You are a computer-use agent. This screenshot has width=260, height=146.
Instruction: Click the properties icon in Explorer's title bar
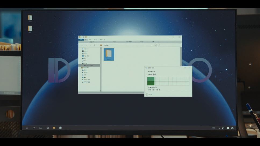pyautogui.click(x=84, y=37)
